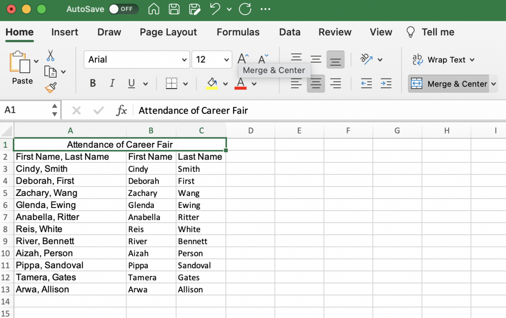
Task: Expand the Merge & Center dropdown arrow
Action: 494,84
